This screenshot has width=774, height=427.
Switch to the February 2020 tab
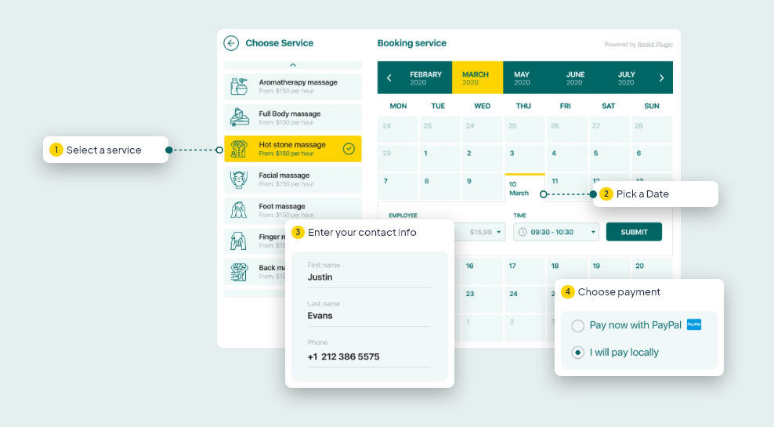(x=425, y=78)
